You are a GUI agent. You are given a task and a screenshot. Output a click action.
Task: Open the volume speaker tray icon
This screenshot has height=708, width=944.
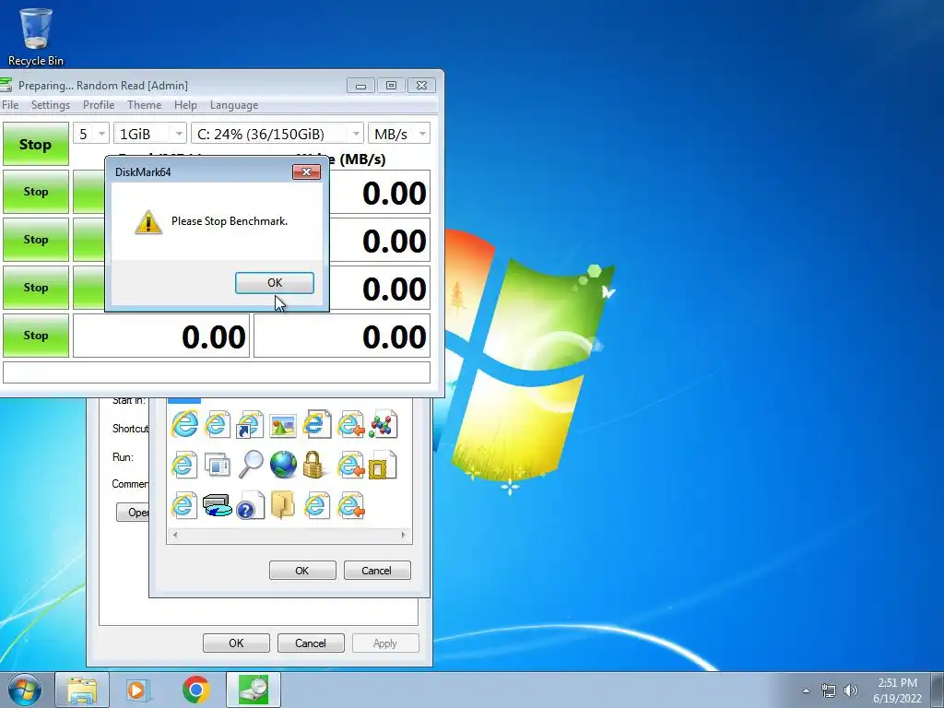(850, 690)
